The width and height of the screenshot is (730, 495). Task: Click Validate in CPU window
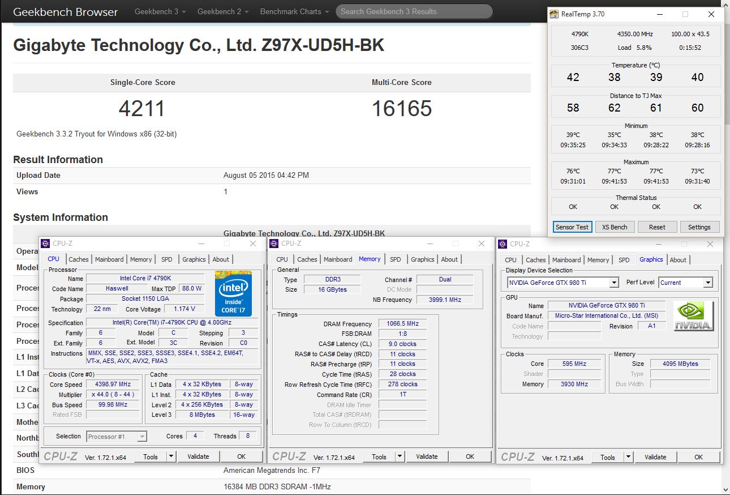click(198, 456)
